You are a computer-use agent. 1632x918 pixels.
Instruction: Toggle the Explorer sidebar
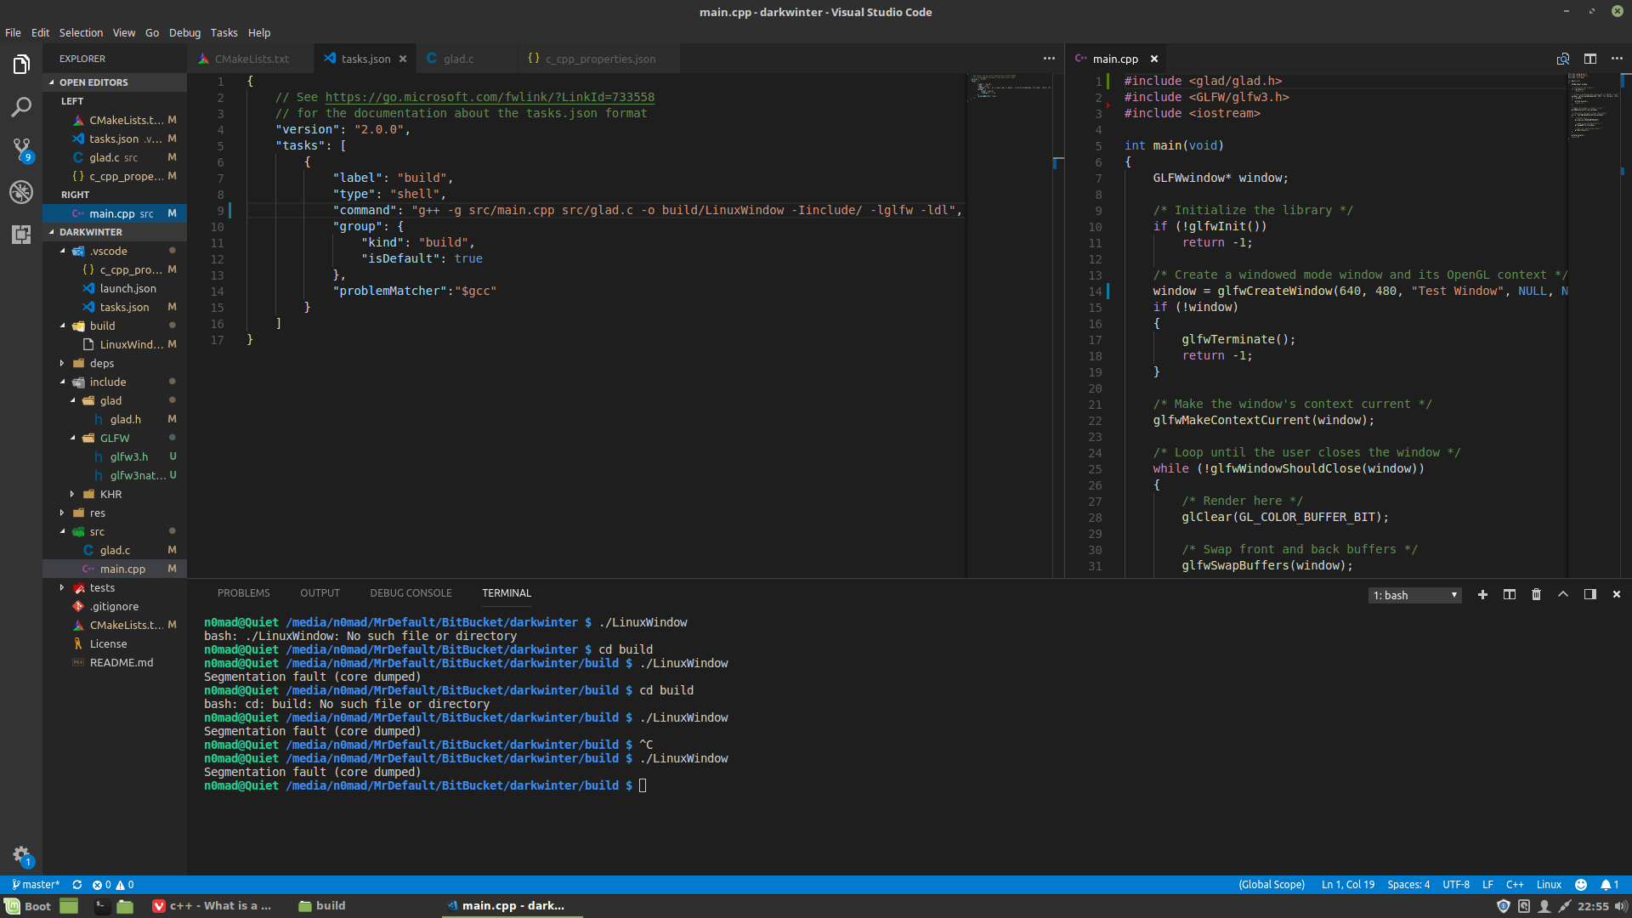pyautogui.click(x=21, y=64)
